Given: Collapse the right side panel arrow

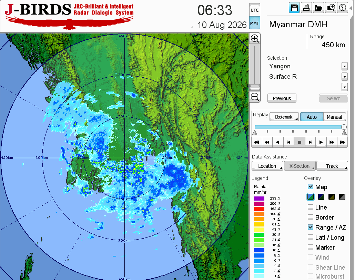Looking at the screenshot, I should pos(351,8).
